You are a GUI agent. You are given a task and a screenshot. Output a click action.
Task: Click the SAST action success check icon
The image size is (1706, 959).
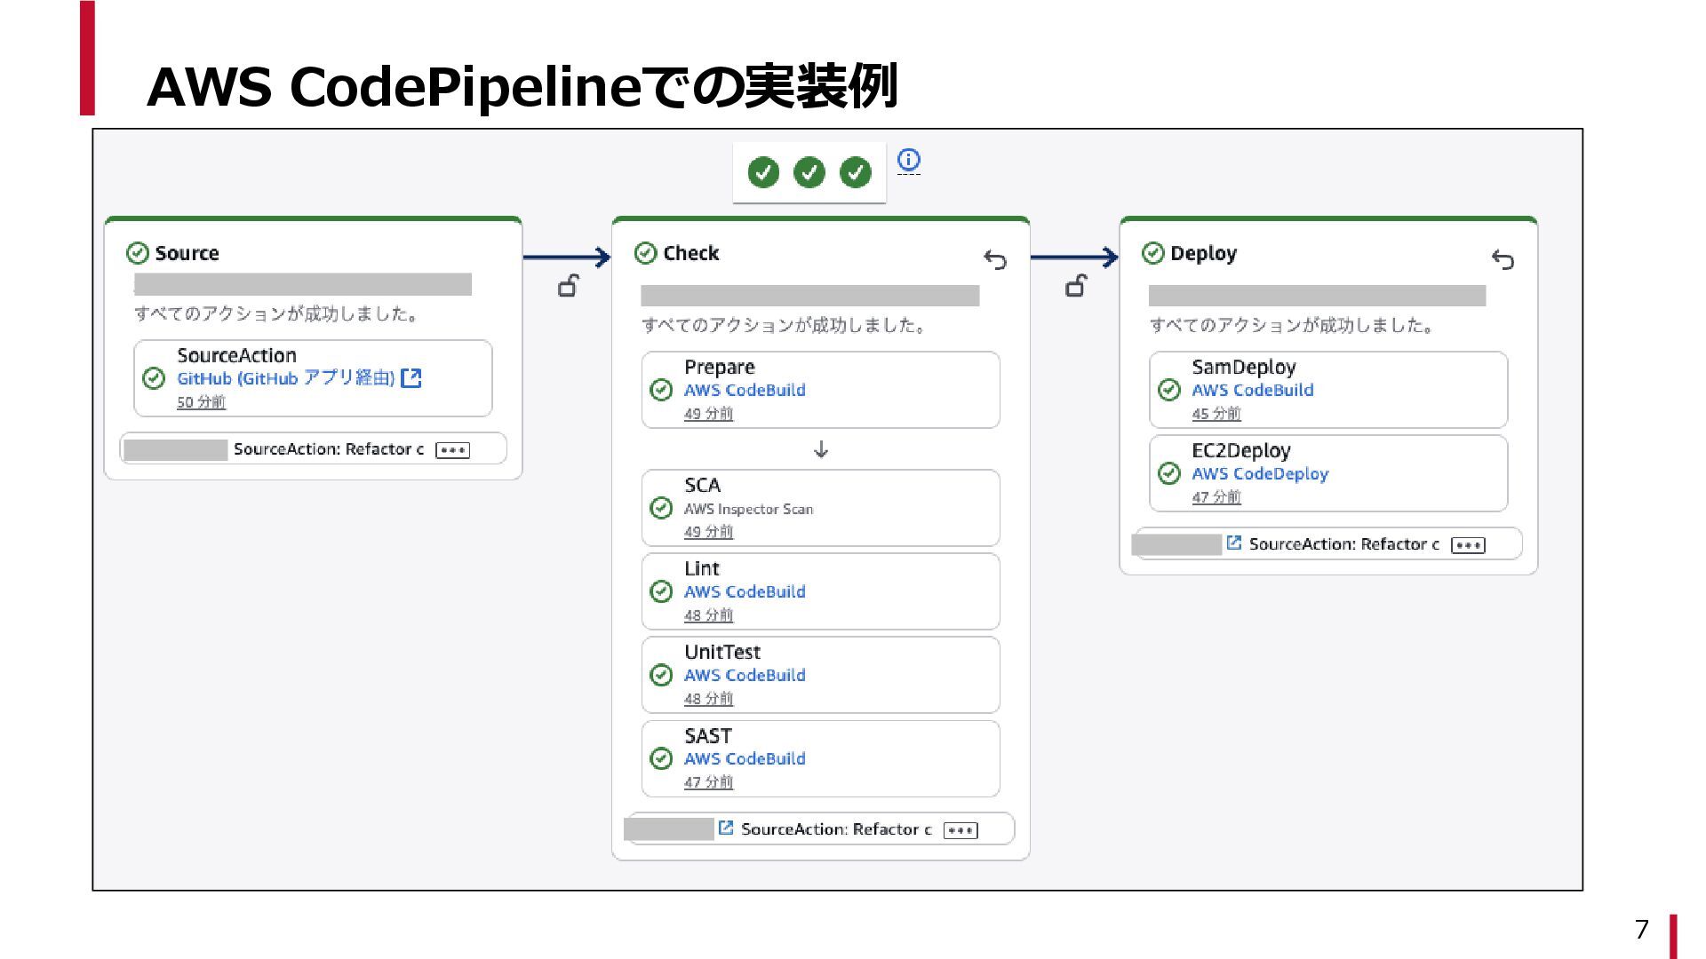[661, 758]
